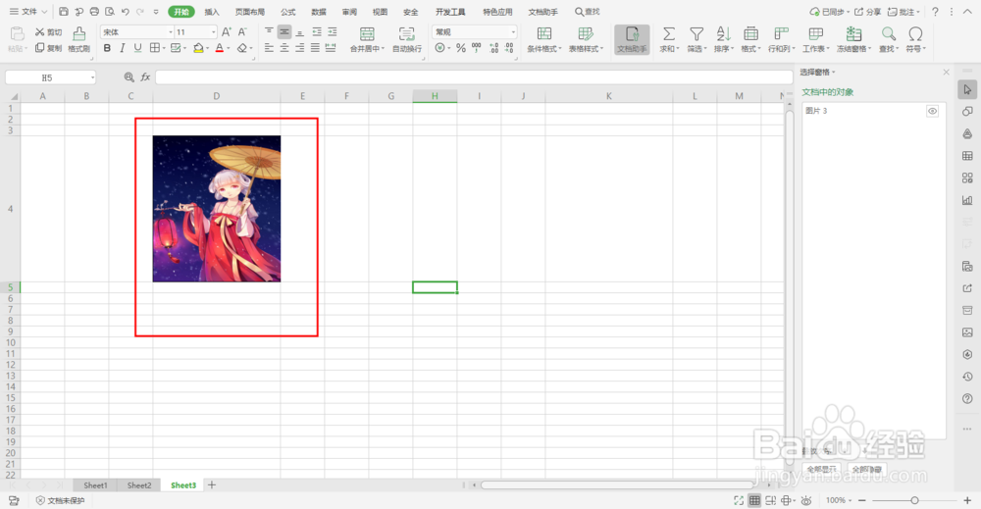The height and width of the screenshot is (509, 981).
Task: Click the fill color yellow swatch
Action: 198,48
